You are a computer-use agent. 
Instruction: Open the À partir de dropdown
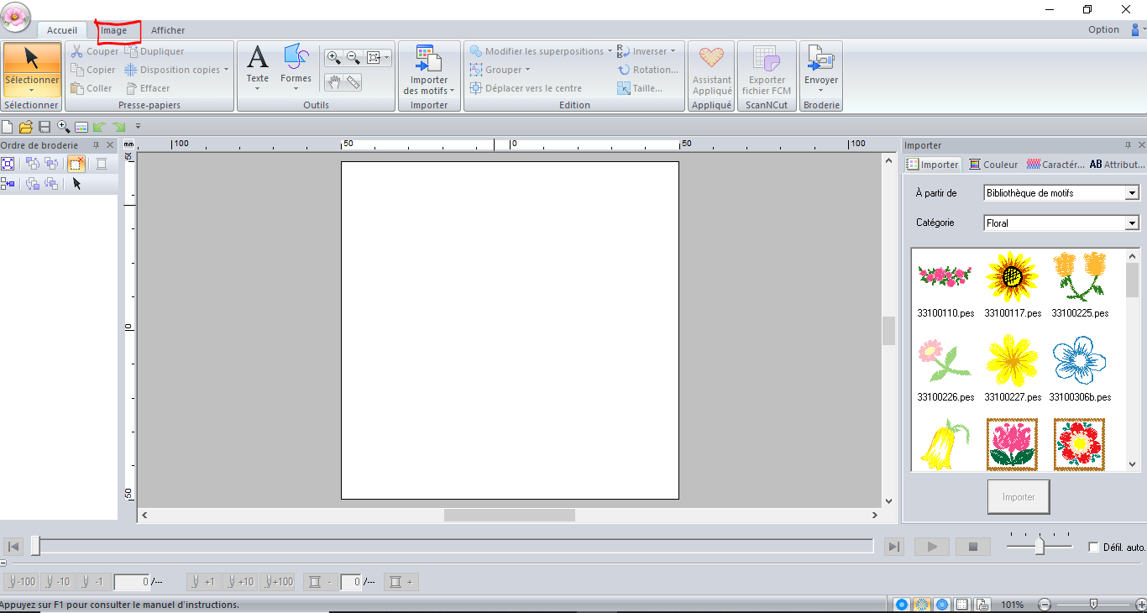click(1132, 193)
